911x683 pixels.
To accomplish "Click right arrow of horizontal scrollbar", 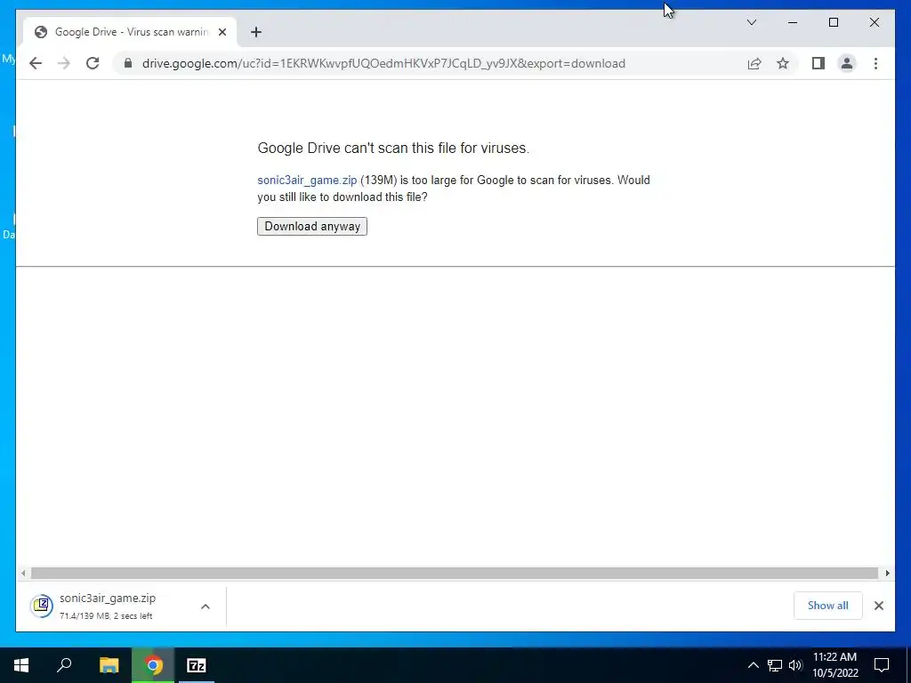I will pos(887,574).
